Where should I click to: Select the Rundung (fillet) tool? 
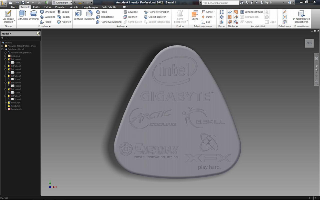pos(89,15)
